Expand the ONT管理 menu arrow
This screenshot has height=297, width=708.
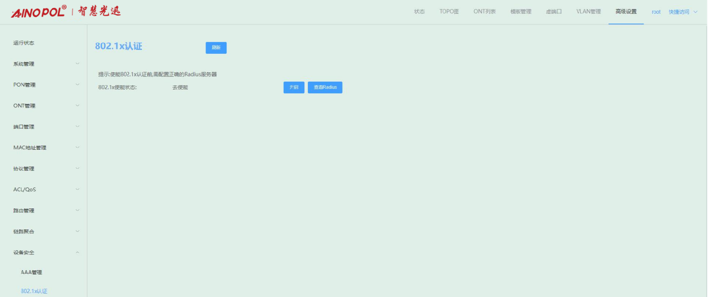[77, 106]
